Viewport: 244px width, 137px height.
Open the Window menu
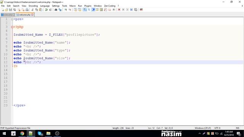point(98,6)
